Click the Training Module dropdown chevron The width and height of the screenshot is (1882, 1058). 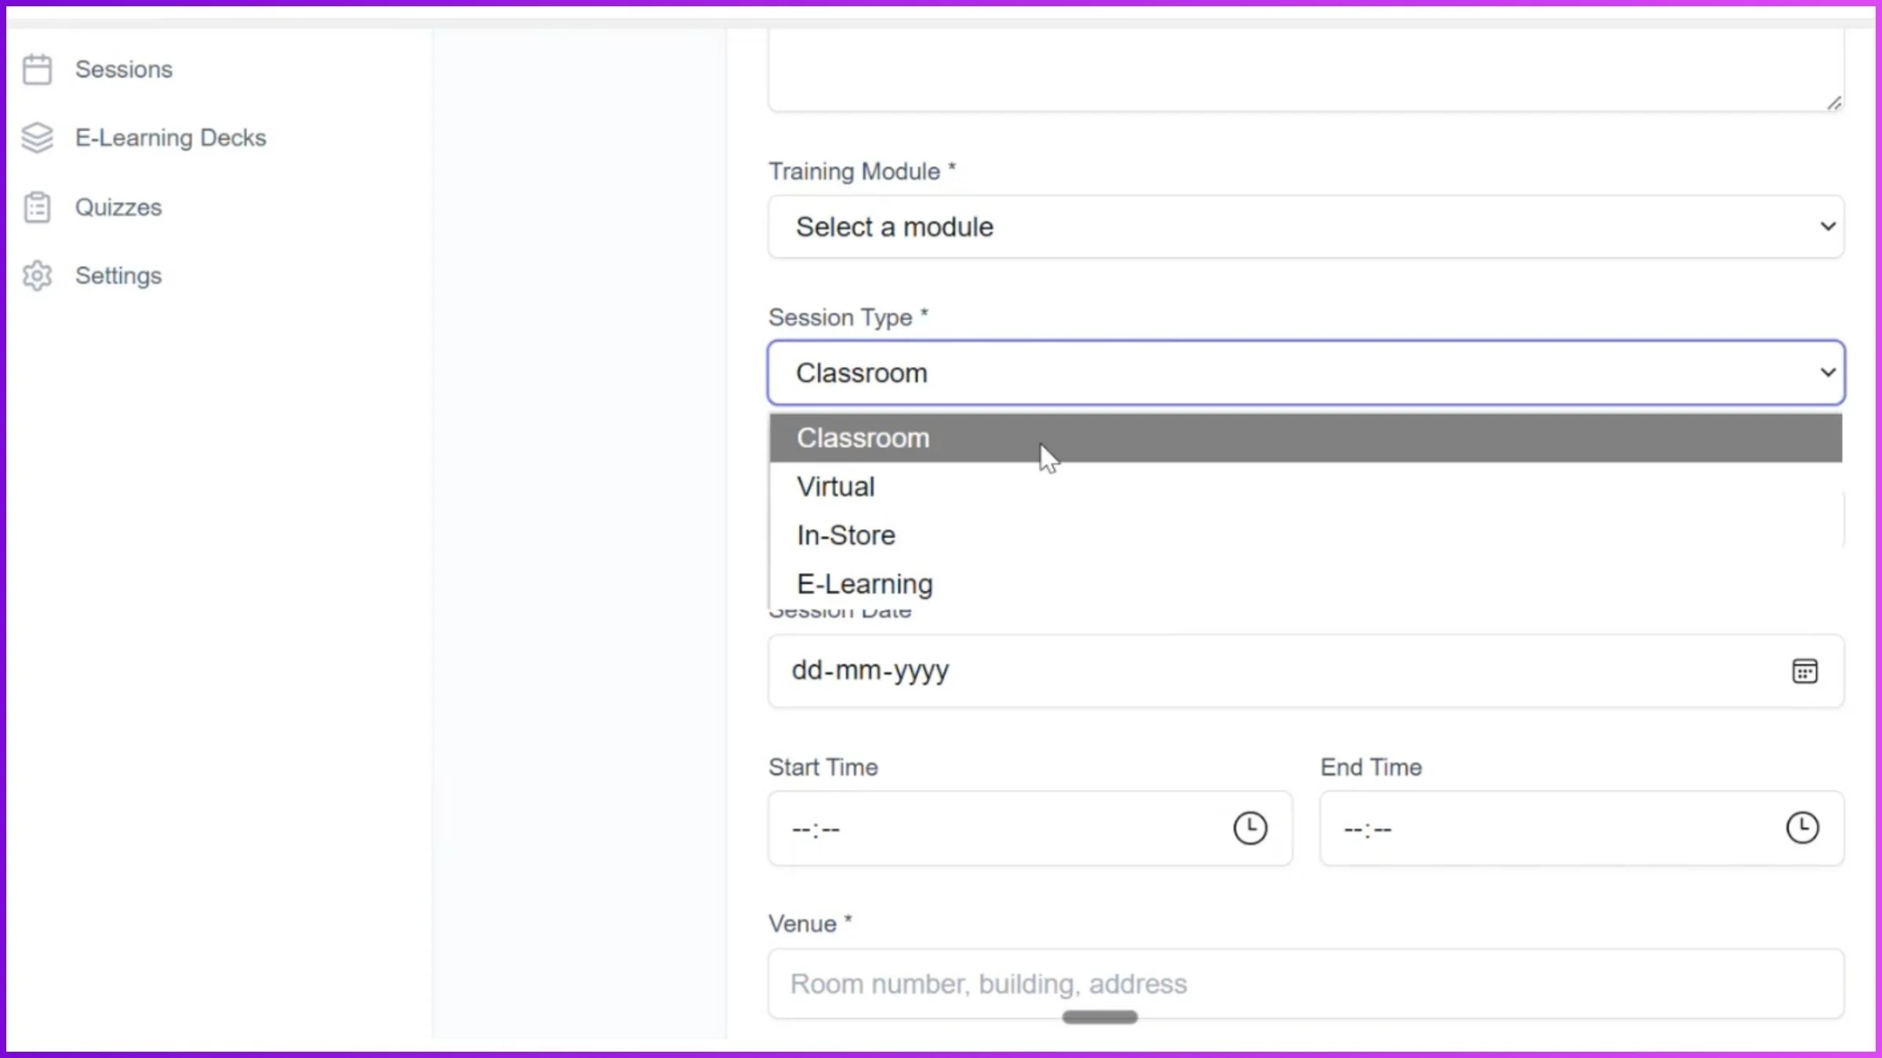(1827, 226)
